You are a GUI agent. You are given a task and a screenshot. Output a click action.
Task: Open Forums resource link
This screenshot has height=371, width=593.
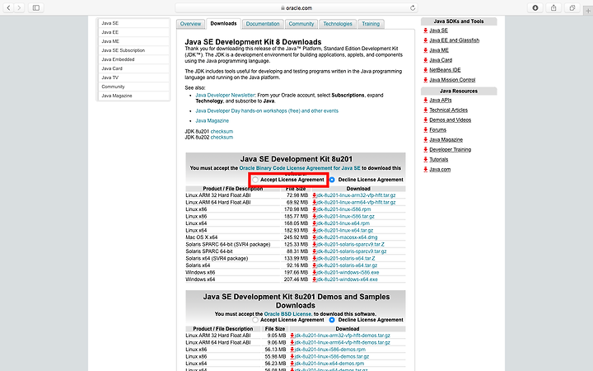[437, 129]
